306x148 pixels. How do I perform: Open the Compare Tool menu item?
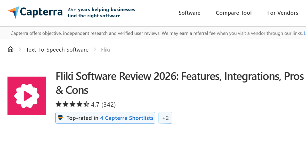pos(233,13)
